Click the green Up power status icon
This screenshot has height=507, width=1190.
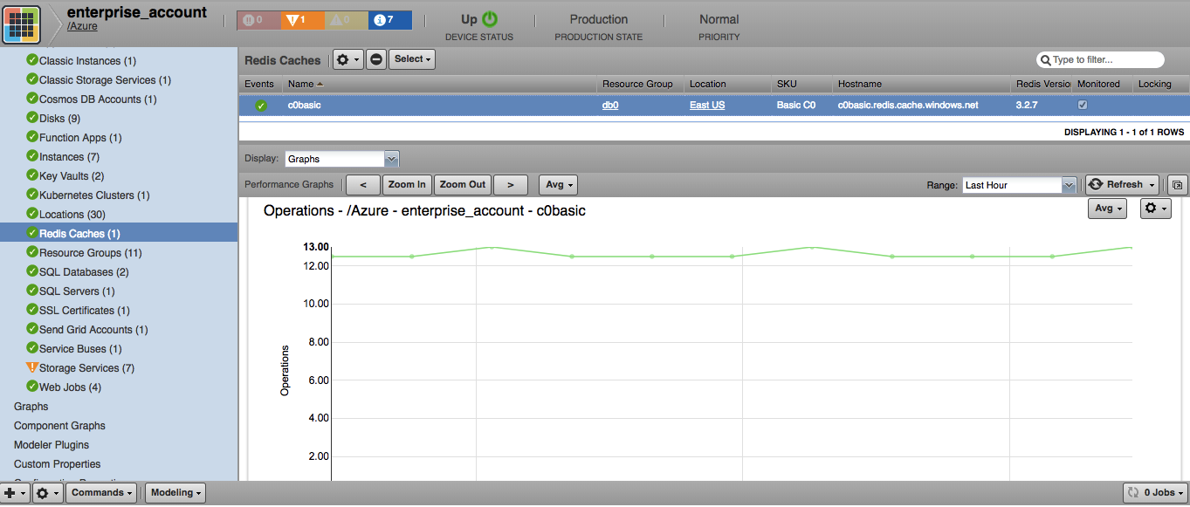[x=490, y=19]
